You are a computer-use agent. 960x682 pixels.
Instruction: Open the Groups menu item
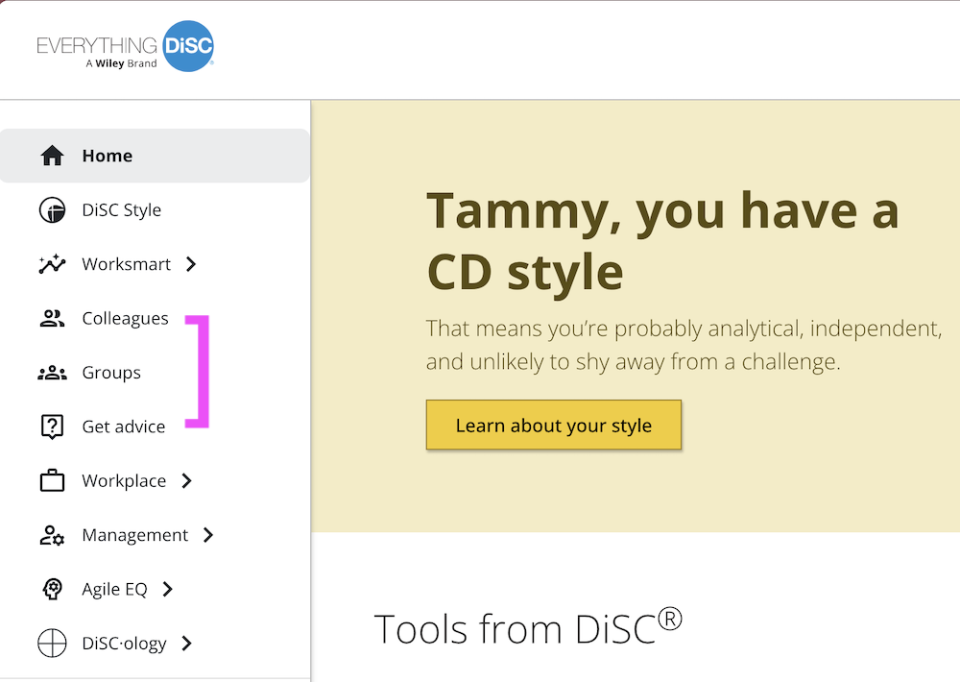tap(111, 373)
